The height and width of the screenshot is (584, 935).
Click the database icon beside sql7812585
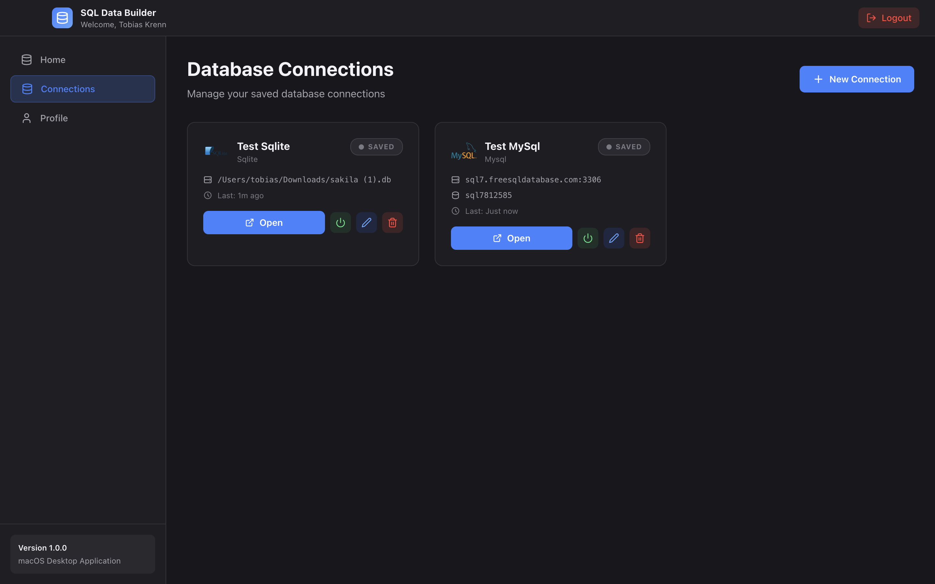click(455, 195)
